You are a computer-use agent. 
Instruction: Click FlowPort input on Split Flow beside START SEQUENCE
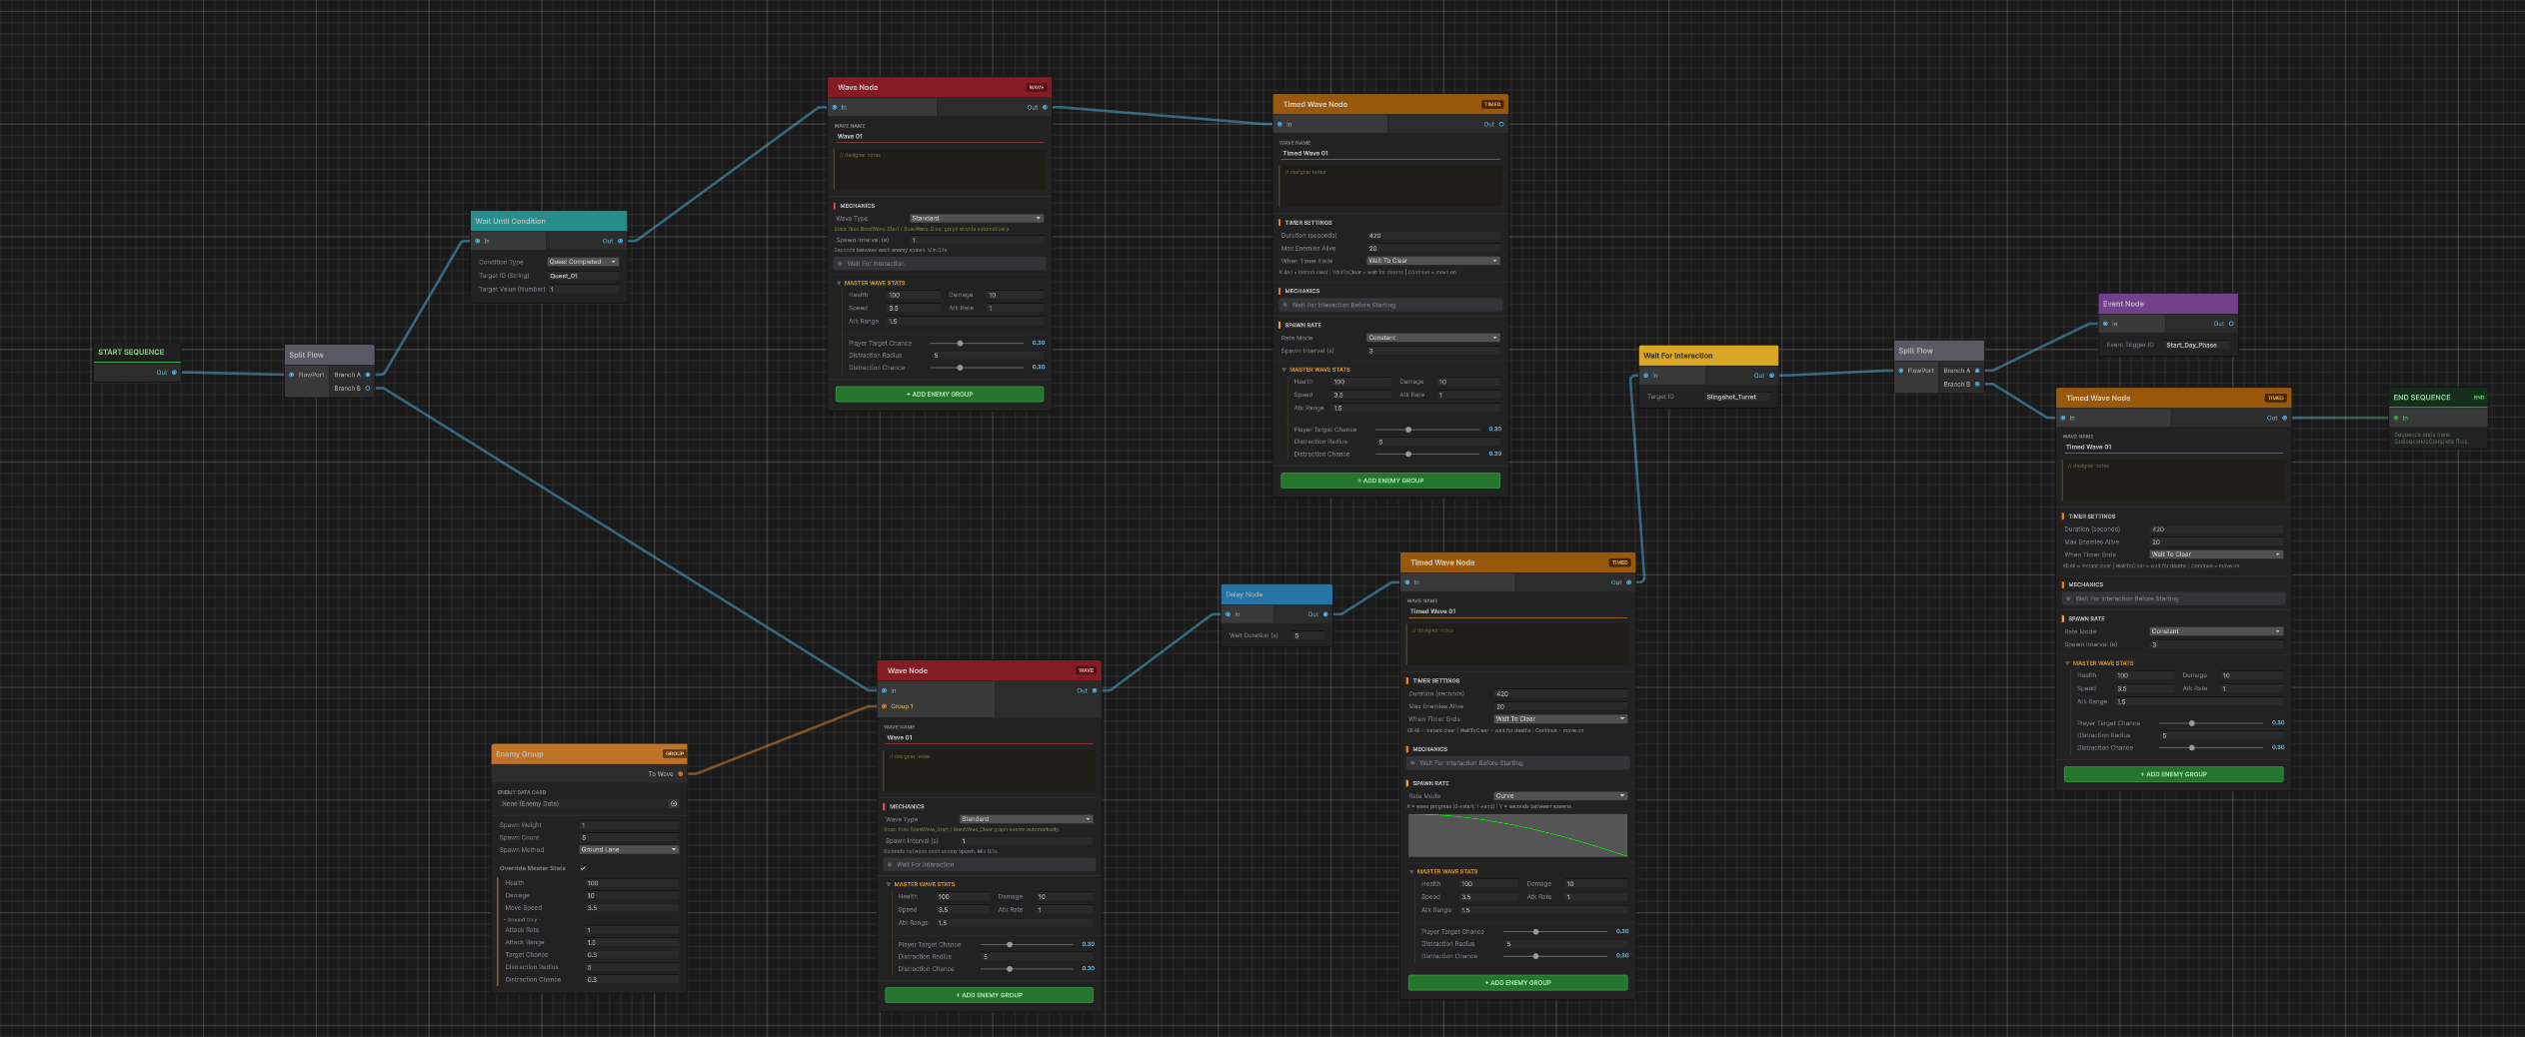click(292, 375)
